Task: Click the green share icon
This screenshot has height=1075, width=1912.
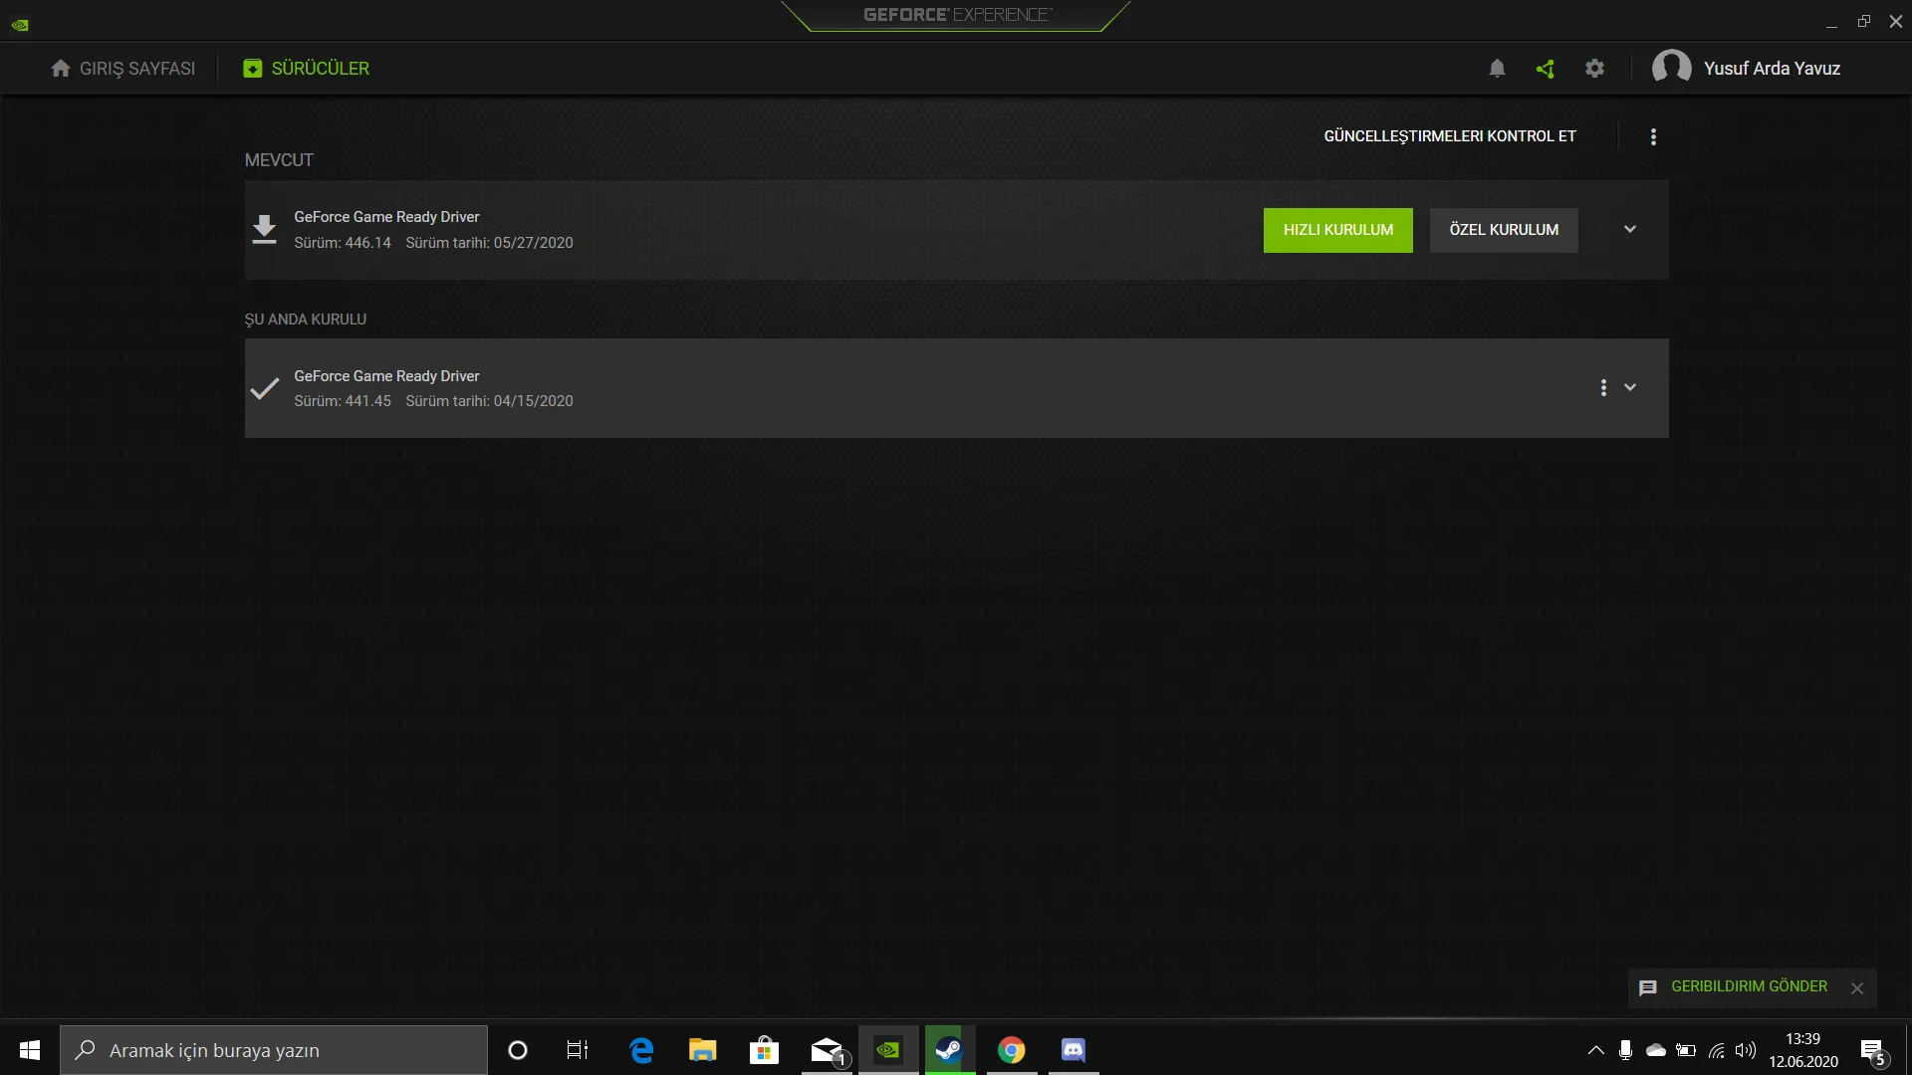Action: [x=1546, y=69]
